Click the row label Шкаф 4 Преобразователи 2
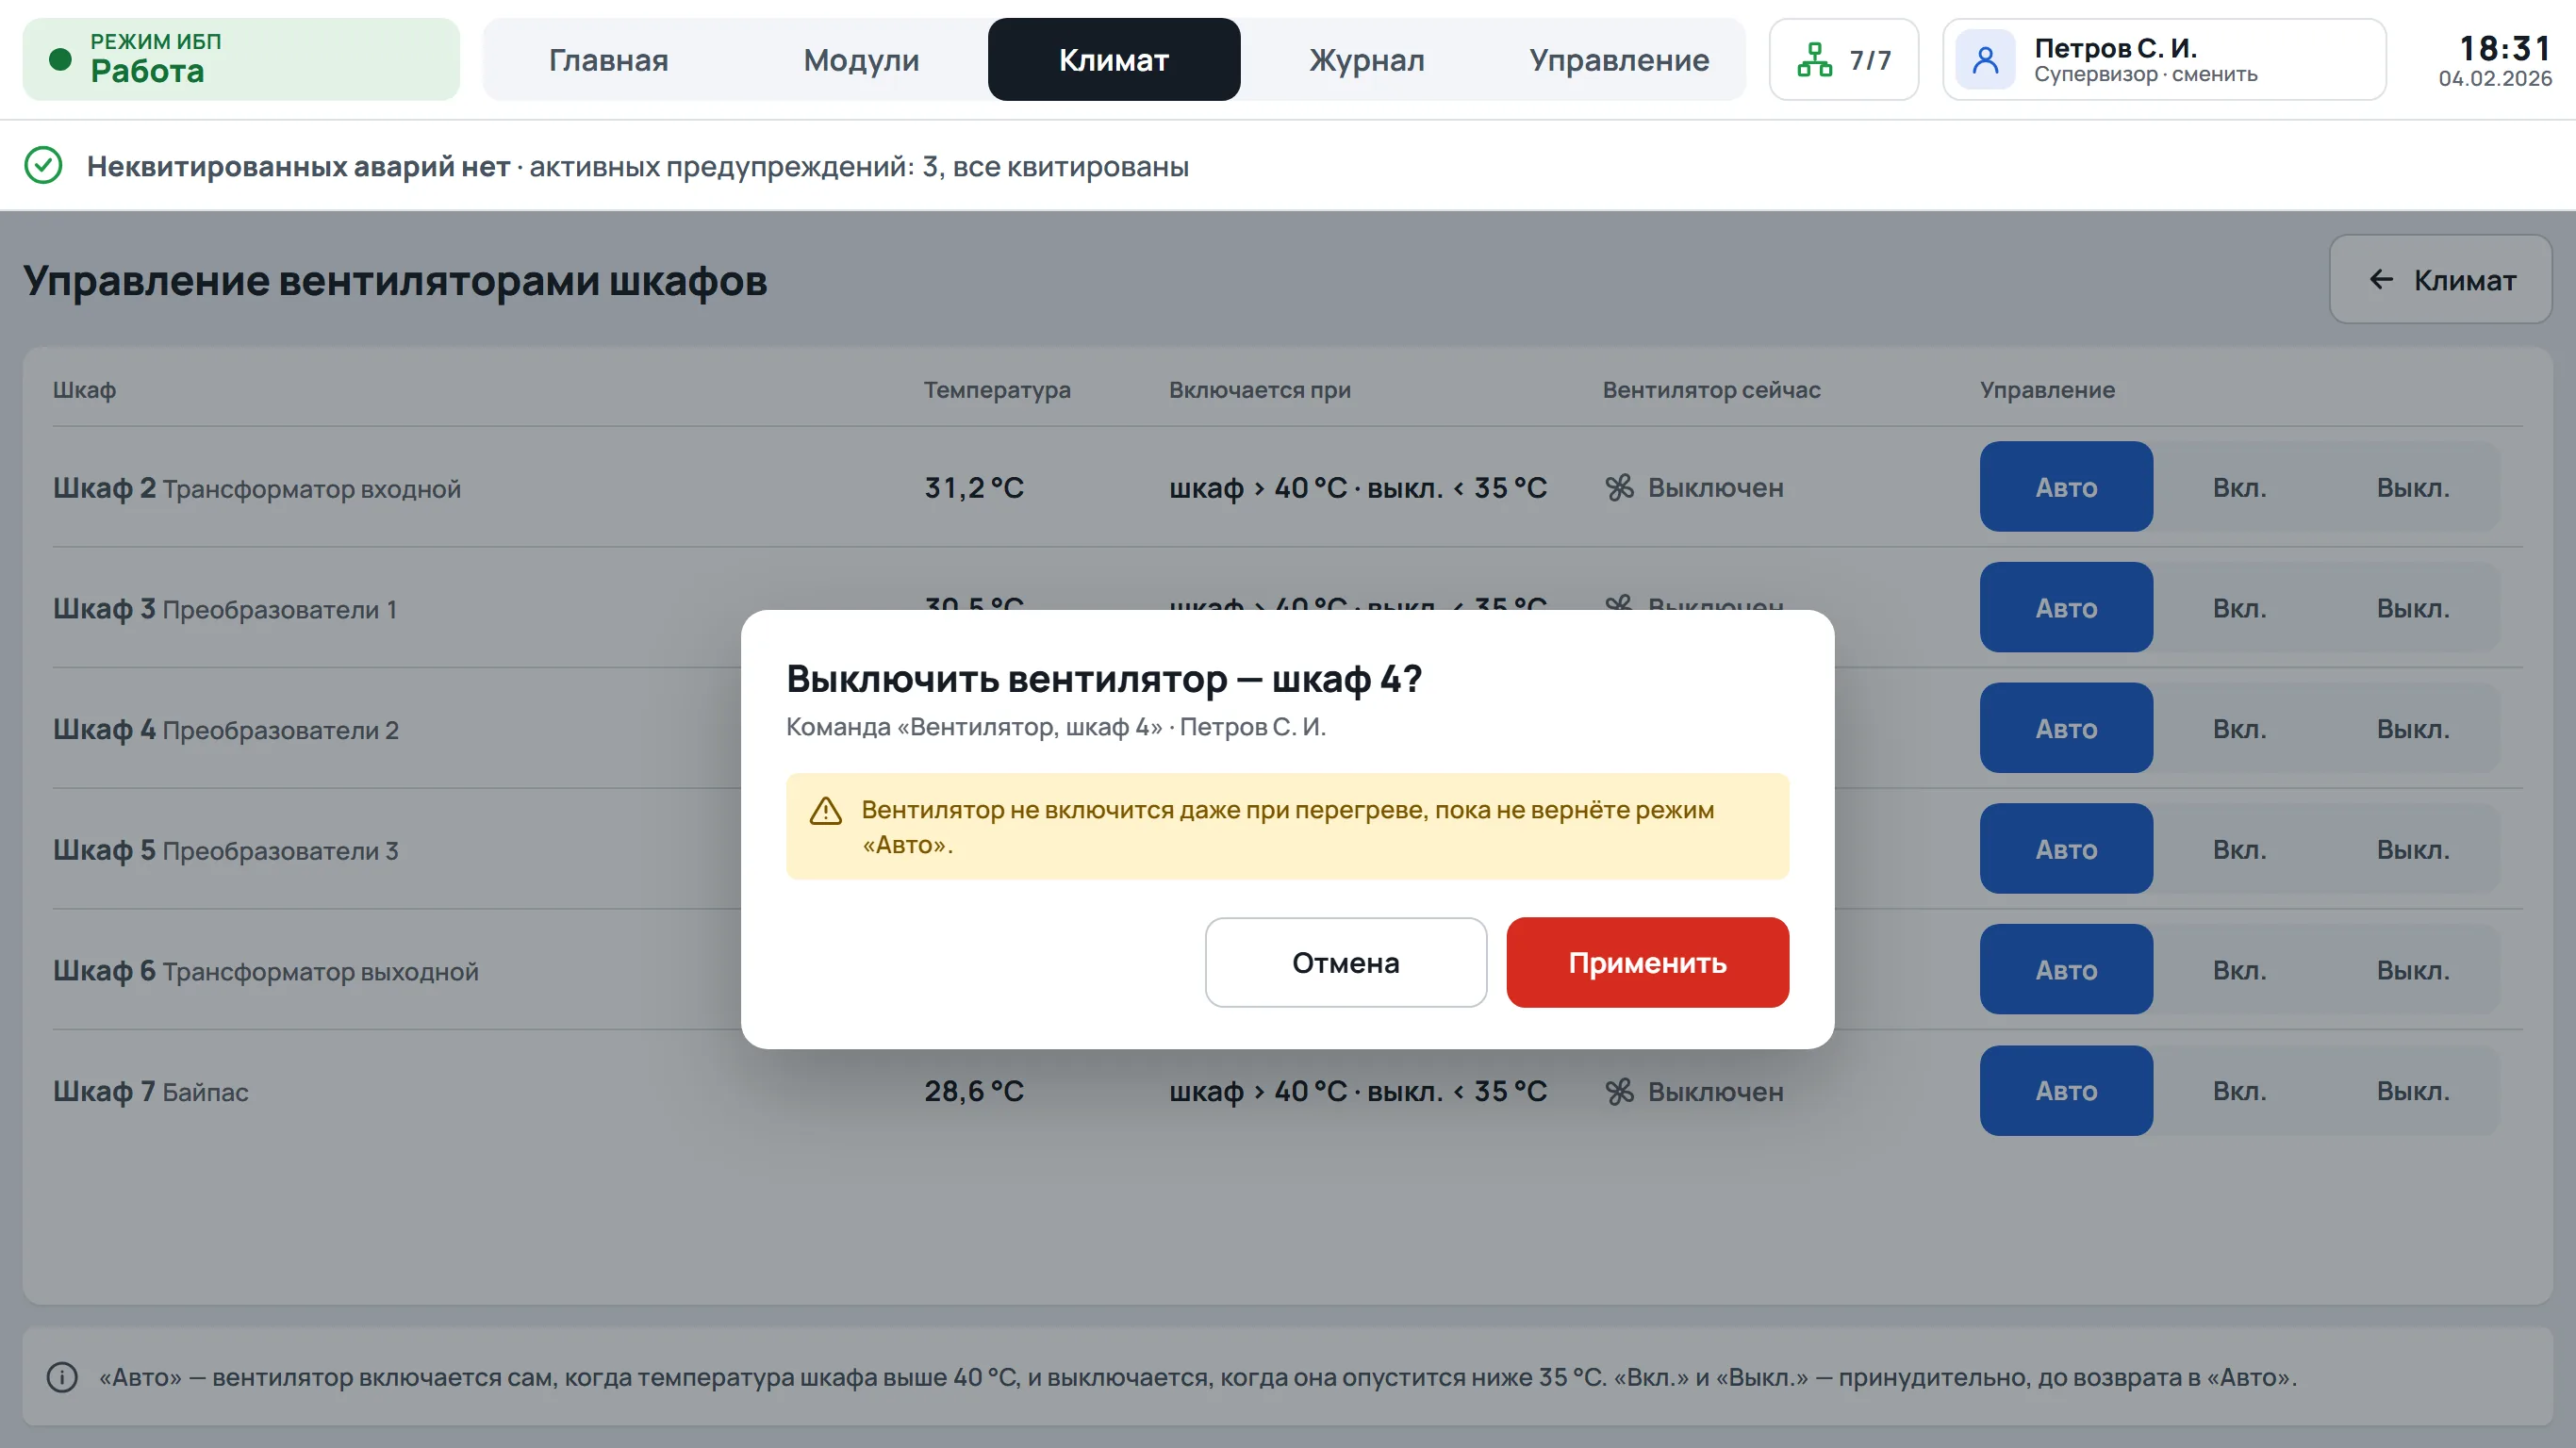The height and width of the screenshot is (1448, 2576). (226, 729)
